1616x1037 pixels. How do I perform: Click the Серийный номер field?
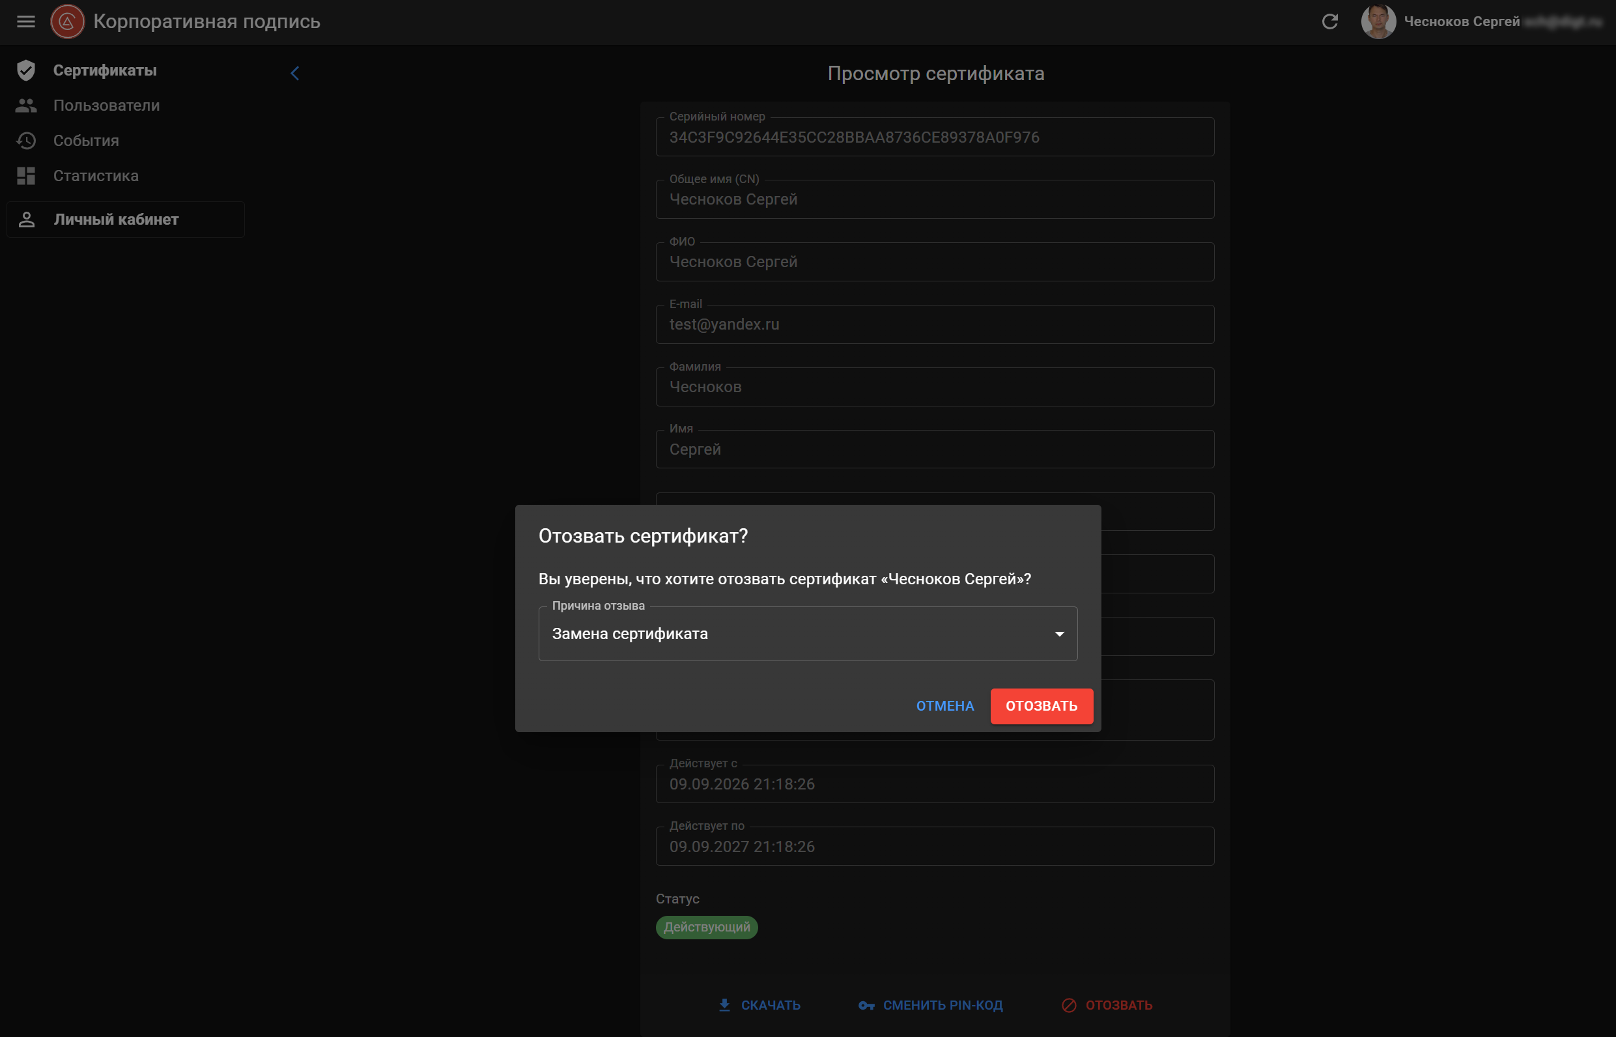point(935,137)
